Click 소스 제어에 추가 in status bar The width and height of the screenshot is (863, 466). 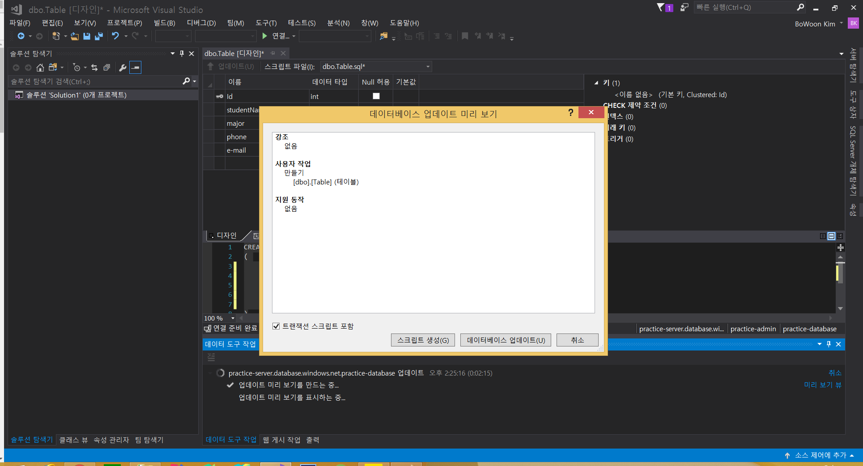click(x=820, y=455)
